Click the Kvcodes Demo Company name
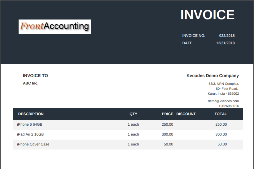The image size is (254, 169). [x=212, y=76]
